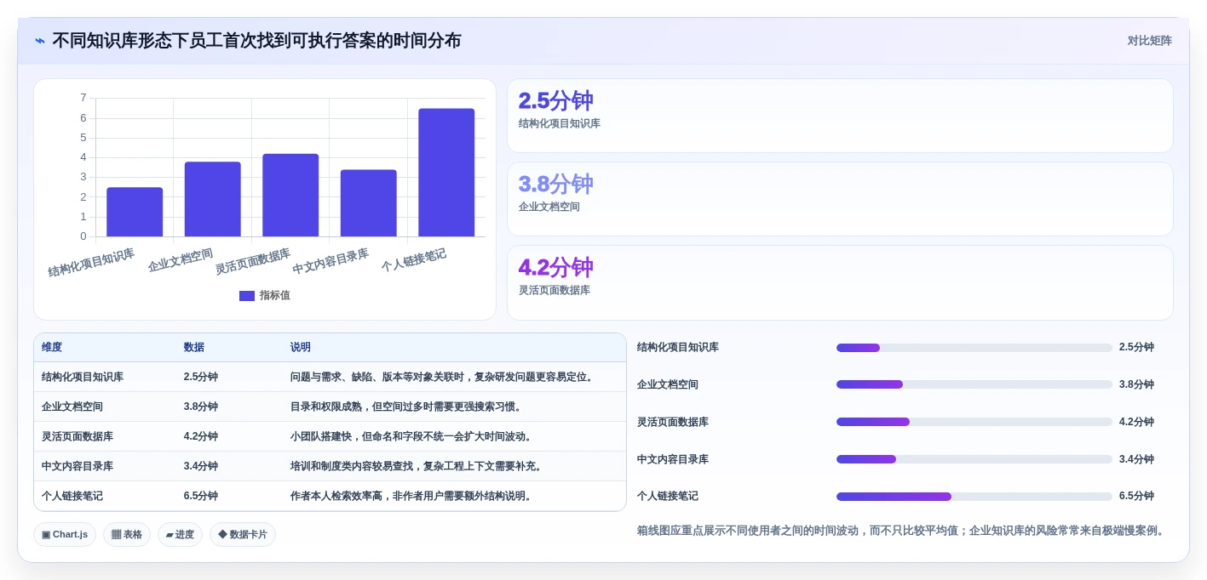Click the description starting with 目录和权限成熟
The height and width of the screenshot is (580, 1207).
(x=406, y=407)
